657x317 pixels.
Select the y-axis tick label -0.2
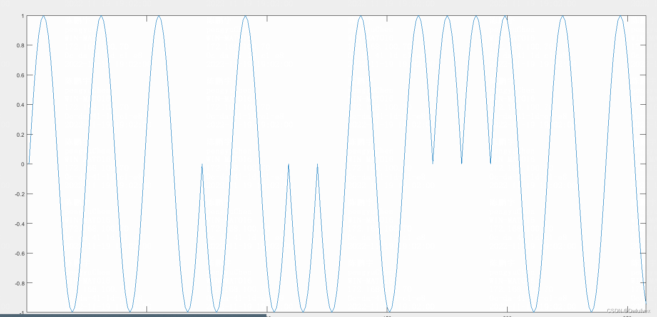pyautogui.click(x=20, y=194)
